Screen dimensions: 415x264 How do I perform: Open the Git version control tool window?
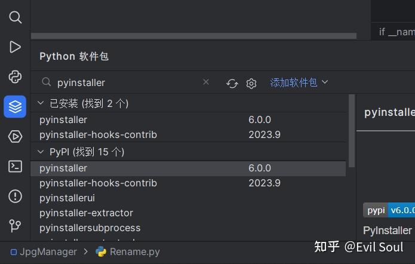pos(15,226)
